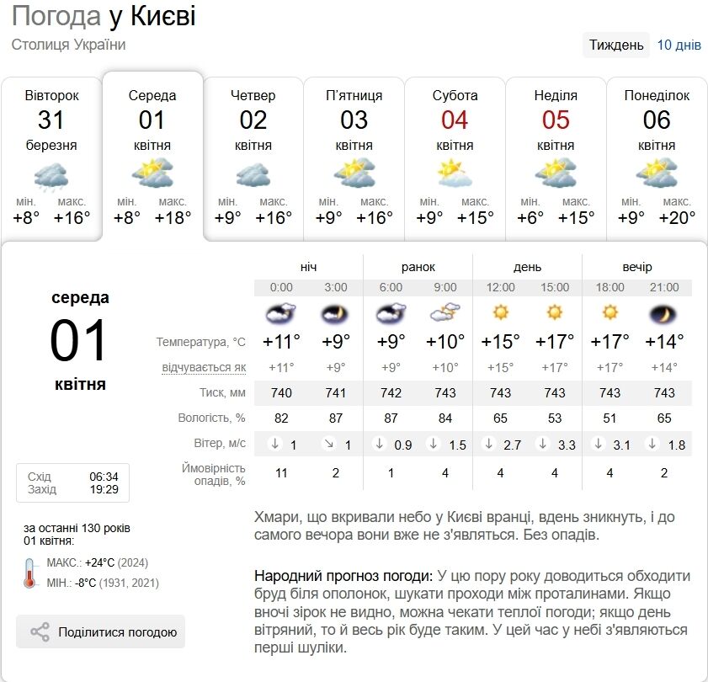This screenshot has width=708, height=682.
Task: Click the sun icon for the 12:00 forecast
Action: point(500,313)
